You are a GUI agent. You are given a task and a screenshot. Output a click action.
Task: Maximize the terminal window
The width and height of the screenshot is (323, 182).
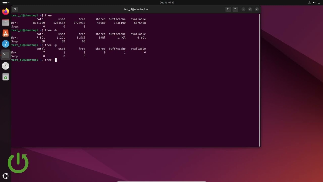point(250,9)
